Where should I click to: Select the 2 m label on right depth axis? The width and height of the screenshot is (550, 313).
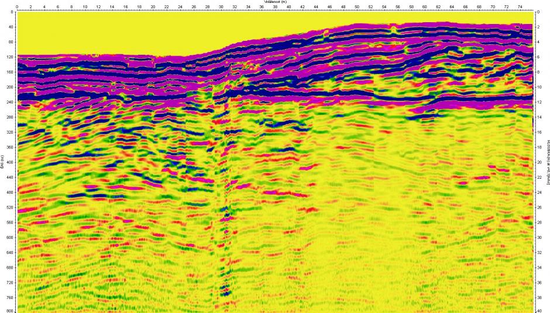(x=537, y=27)
